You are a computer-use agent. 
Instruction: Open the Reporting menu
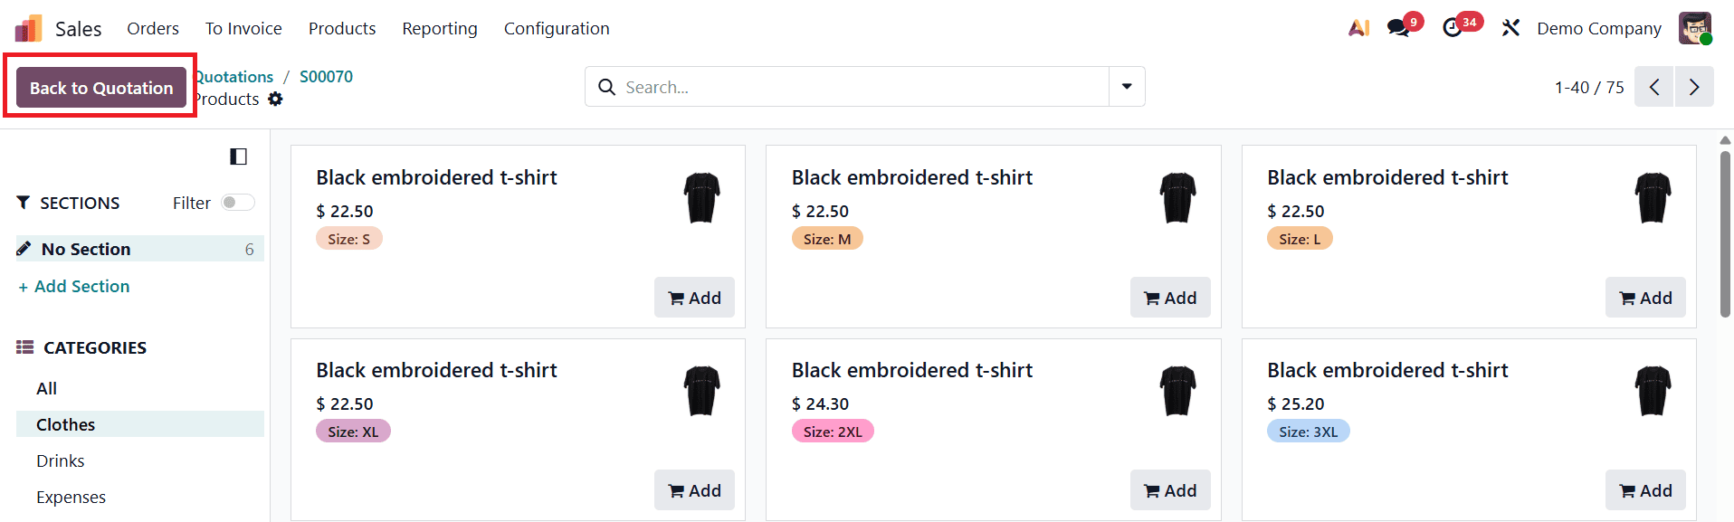tap(439, 28)
